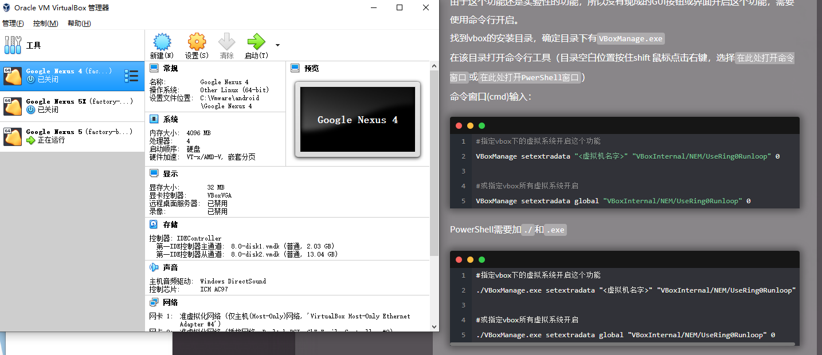Click the Display (显示) monitor icon
The width and height of the screenshot is (822, 355).
[154, 173]
